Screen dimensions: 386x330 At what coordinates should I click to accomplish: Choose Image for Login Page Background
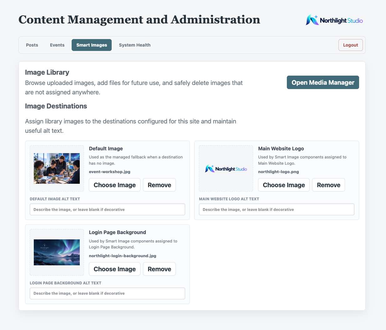pyautogui.click(x=114, y=269)
